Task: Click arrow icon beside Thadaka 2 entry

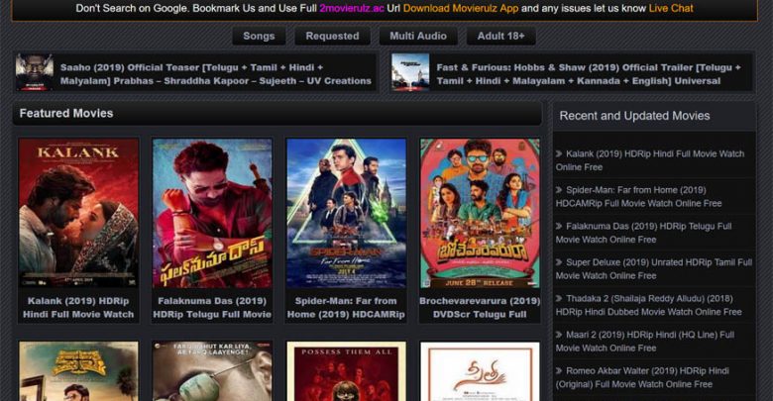Action: [x=559, y=298]
